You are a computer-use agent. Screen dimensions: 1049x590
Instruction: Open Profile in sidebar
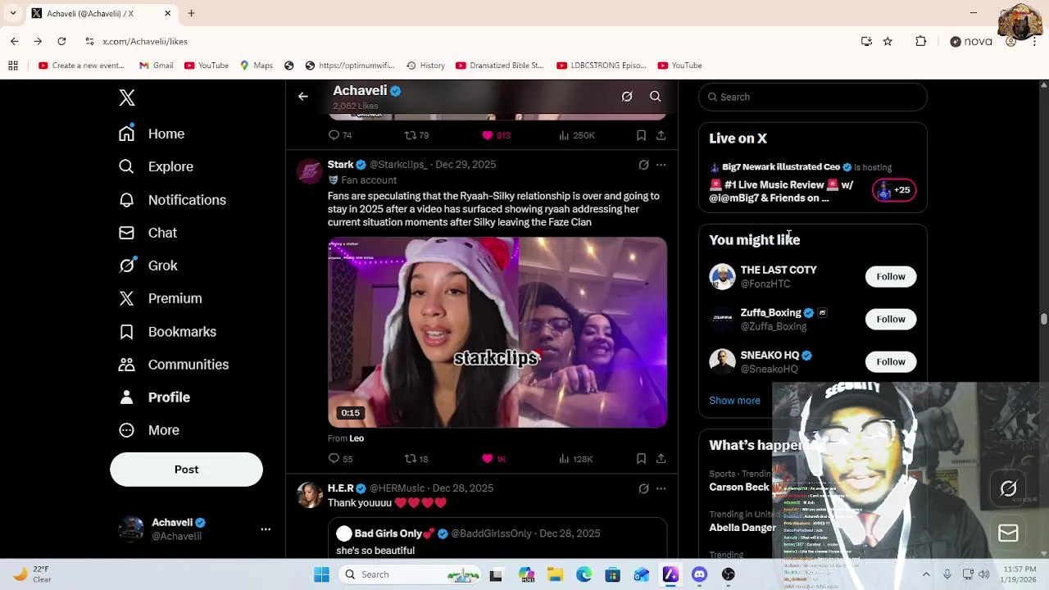coord(154,397)
